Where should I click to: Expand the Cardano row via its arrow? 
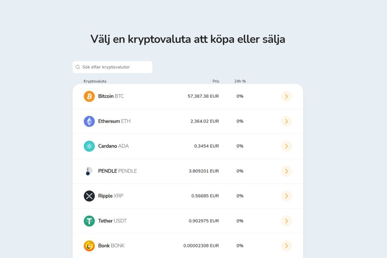(286, 146)
